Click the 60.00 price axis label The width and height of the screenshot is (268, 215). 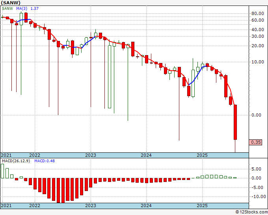tap(258, 20)
